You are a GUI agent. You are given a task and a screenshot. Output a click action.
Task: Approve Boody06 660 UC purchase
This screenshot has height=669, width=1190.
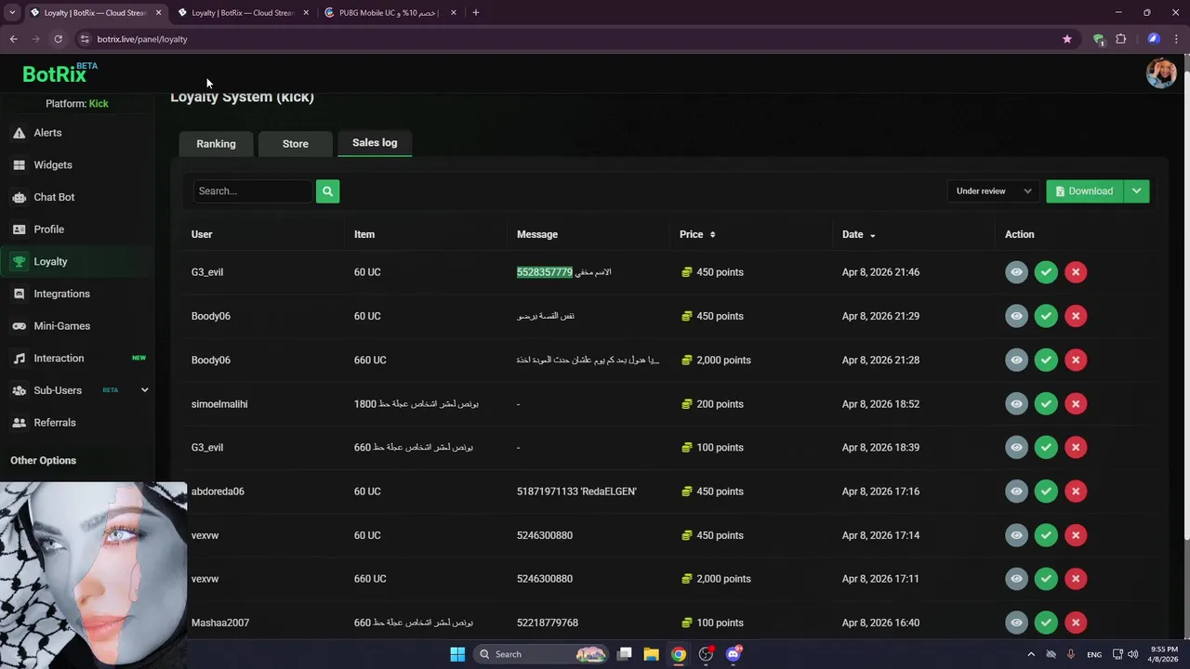[1046, 360]
